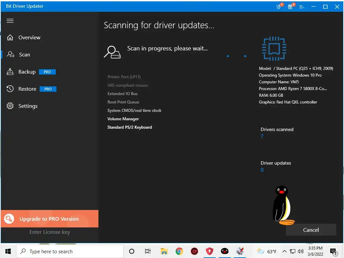
Task: Select 'Volume Manager' entry
Action: click(123, 119)
